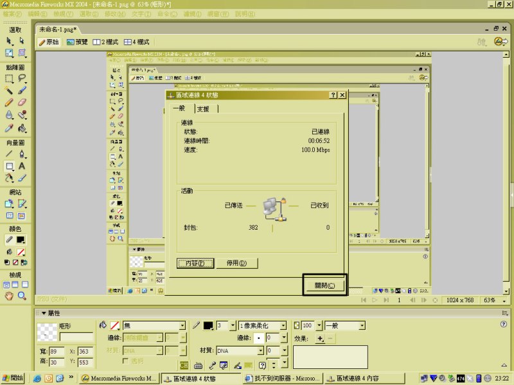Select the Slice tool

click(22, 203)
